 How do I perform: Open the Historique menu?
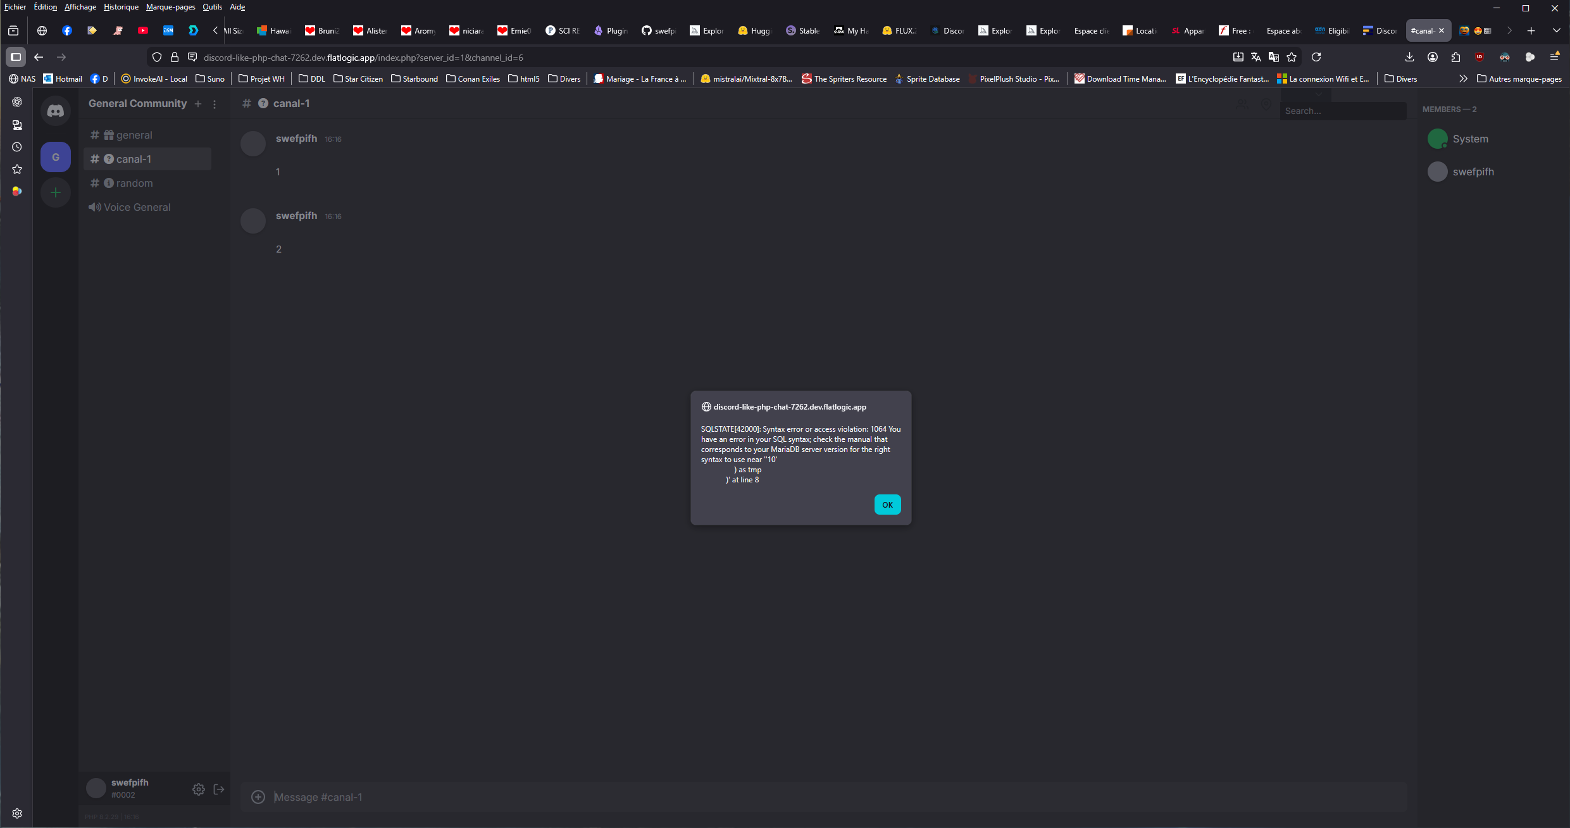(x=121, y=7)
